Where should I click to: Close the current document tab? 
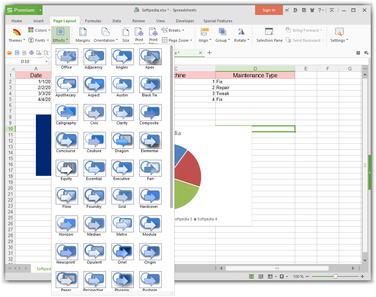pyautogui.click(x=200, y=53)
